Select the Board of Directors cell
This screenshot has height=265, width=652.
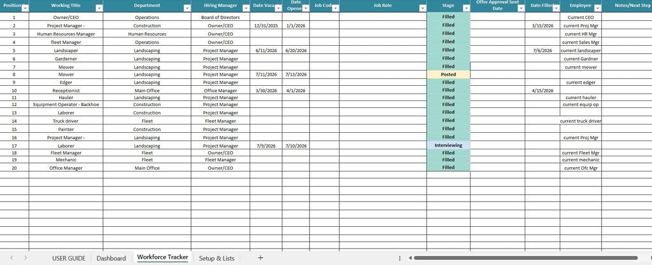pos(220,18)
